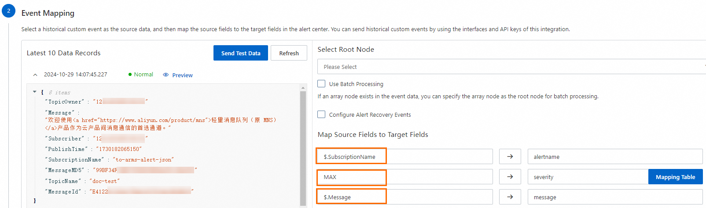
Task: Select the "doc-test" TopicName value
Action: coord(104,181)
